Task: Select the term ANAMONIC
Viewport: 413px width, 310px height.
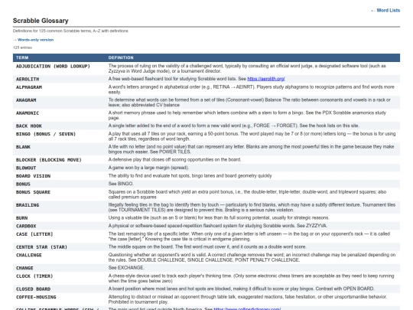Action: tap(28, 113)
